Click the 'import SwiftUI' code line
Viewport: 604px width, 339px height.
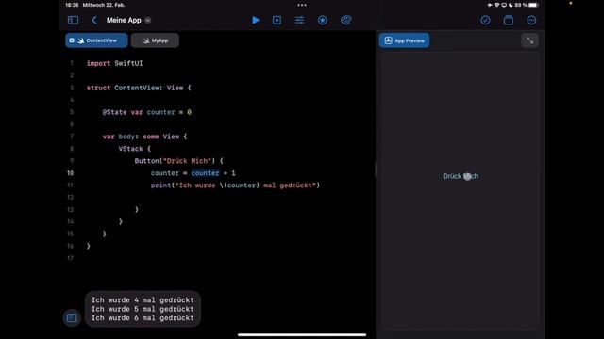[114, 63]
